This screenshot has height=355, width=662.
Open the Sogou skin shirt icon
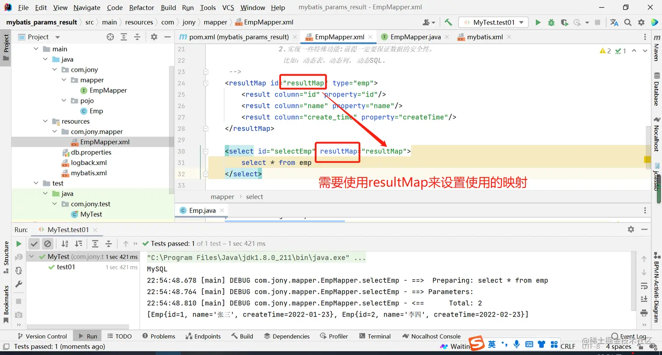[542, 345]
